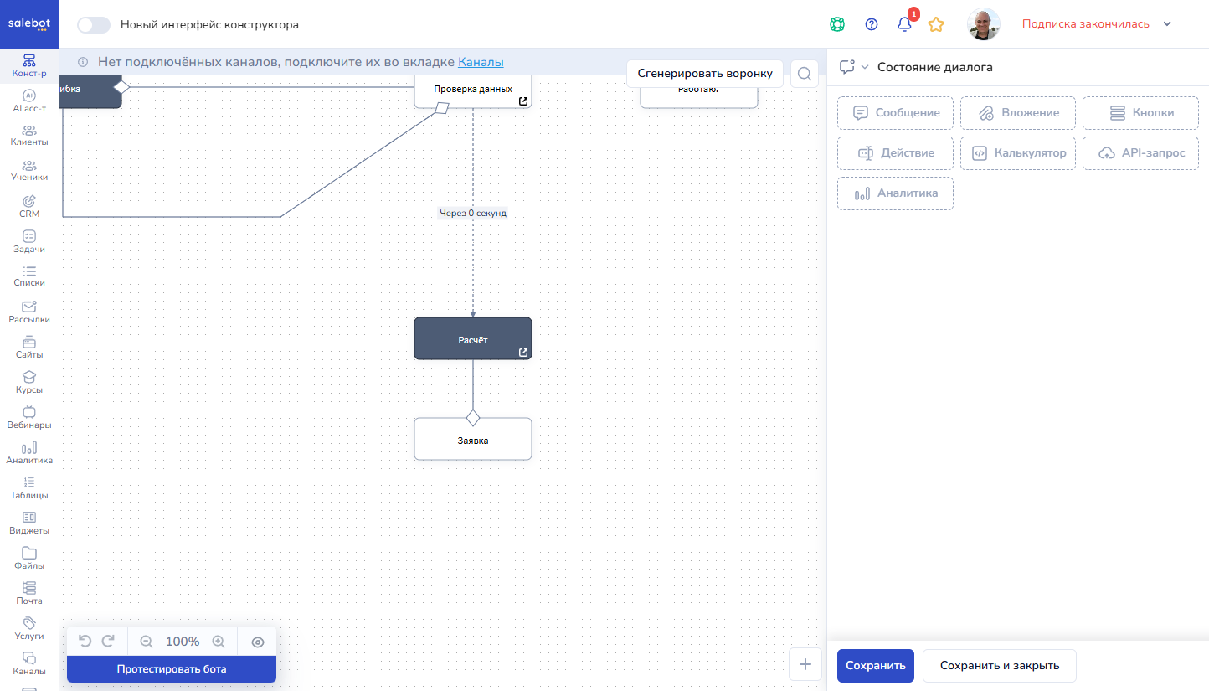Image resolution: width=1209 pixels, height=691 pixels.
Task: Click the info icon in the channels notice
Action: [83, 62]
